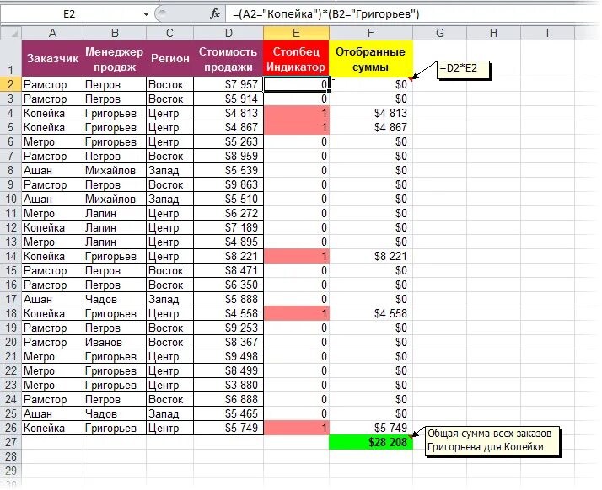Click cell $4 867 in Отобранные суммы column

(x=370, y=127)
